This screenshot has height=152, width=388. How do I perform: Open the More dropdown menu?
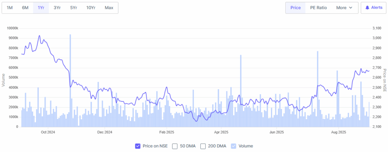344,8
